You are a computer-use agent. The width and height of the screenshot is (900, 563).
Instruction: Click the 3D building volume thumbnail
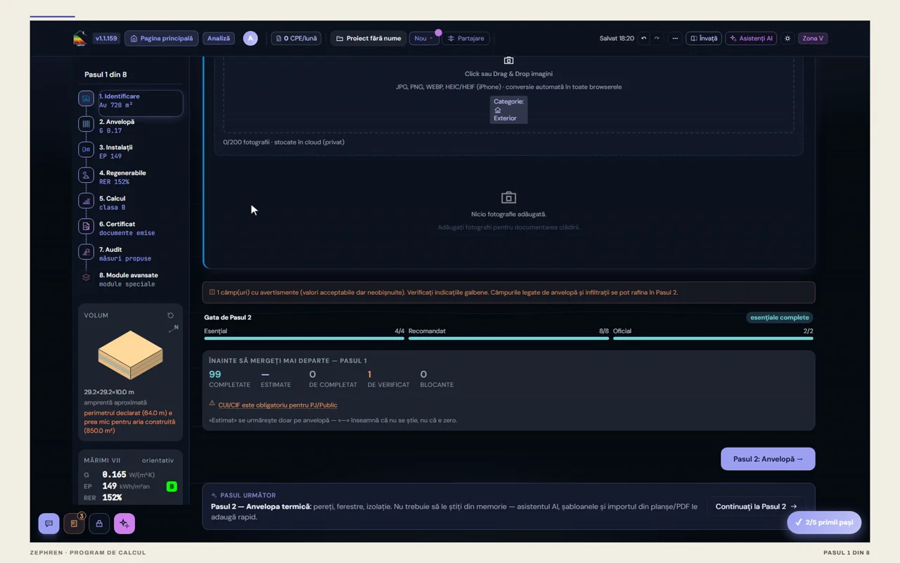pos(130,355)
